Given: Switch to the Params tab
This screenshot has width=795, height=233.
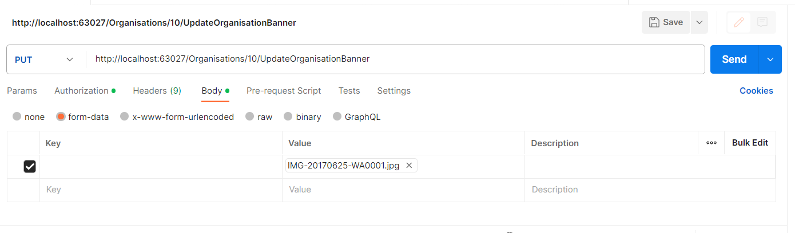Looking at the screenshot, I should tap(22, 91).
